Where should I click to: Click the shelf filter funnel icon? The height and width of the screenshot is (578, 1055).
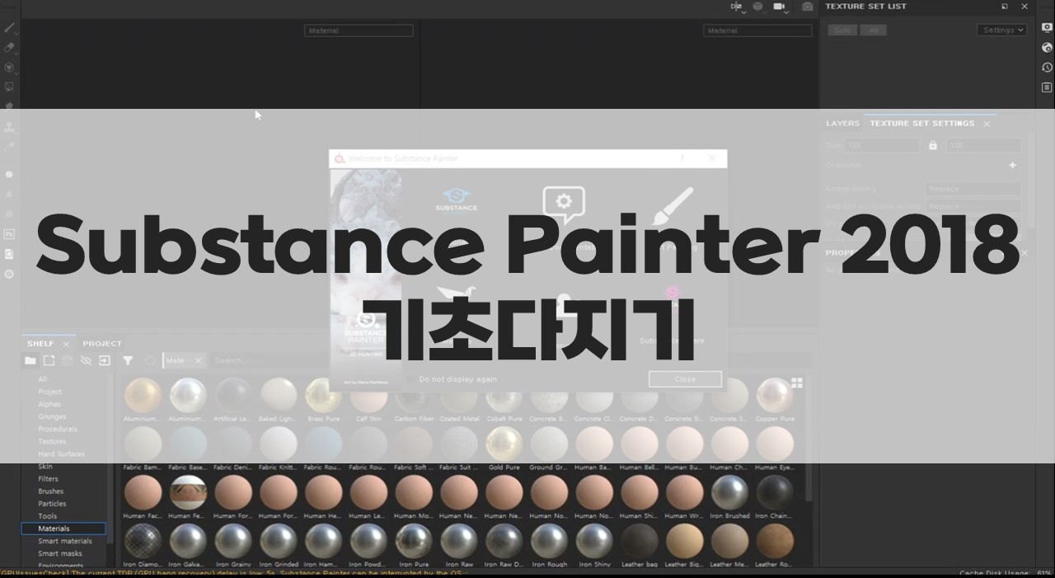128,360
